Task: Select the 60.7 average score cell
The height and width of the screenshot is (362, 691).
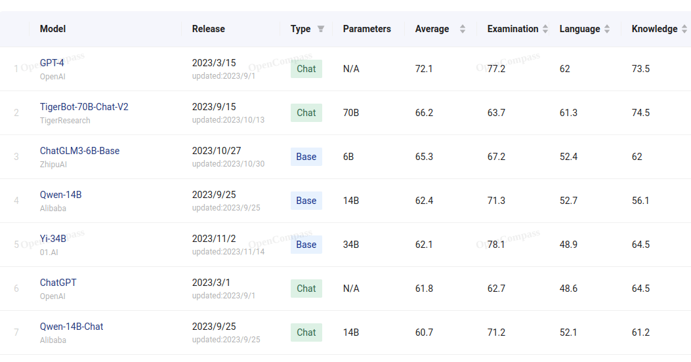Action: [x=424, y=332]
